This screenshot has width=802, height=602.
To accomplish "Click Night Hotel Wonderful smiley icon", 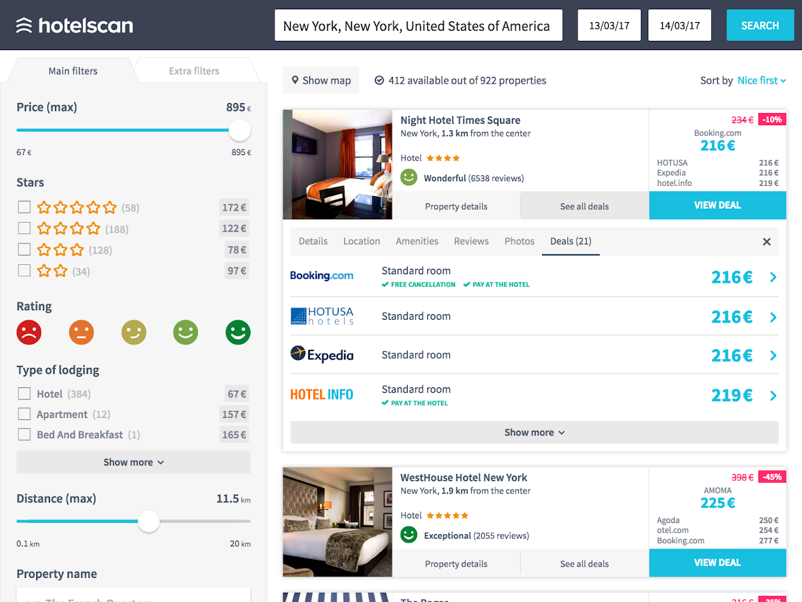I will coord(409,178).
